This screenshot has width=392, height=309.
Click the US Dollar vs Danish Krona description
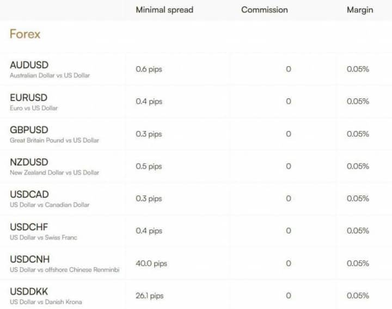46,302
